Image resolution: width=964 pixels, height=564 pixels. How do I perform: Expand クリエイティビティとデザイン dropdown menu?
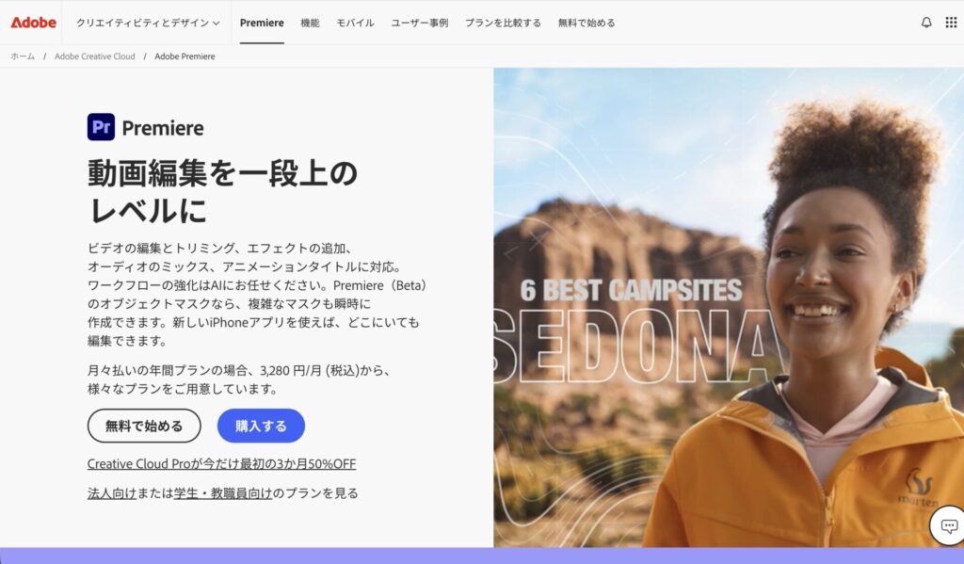(x=148, y=23)
